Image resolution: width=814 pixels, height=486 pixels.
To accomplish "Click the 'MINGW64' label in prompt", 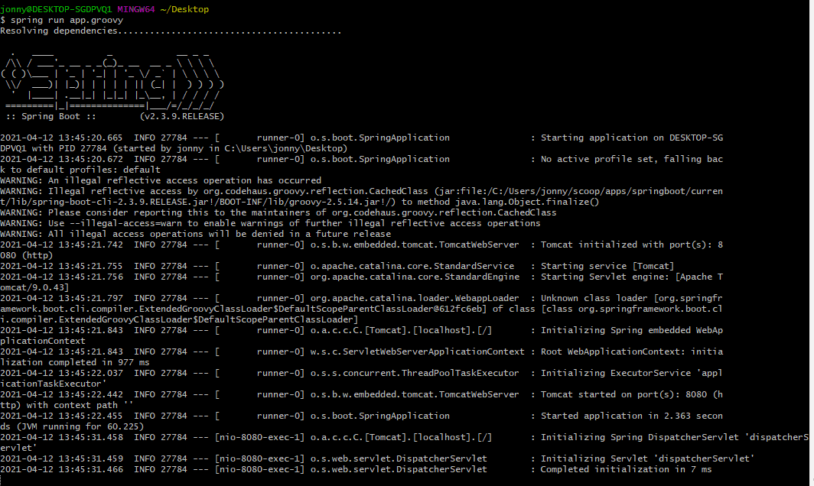I will coord(136,9).
